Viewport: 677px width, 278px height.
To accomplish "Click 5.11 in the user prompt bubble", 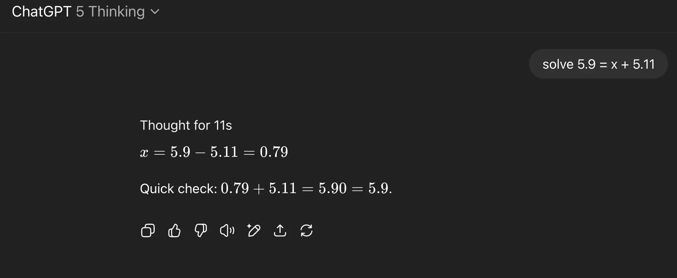I will pos(644,64).
